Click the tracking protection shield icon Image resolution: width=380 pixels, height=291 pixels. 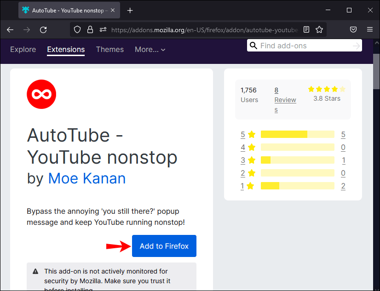pyautogui.click(x=77, y=29)
